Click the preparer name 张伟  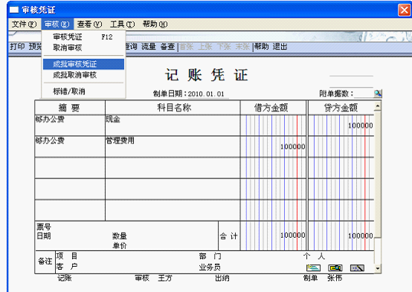click(x=335, y=278)
